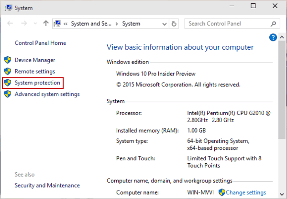Click the shield icon beside Remote settings
This screenshot has width=287, height=199.
point(7,72)
